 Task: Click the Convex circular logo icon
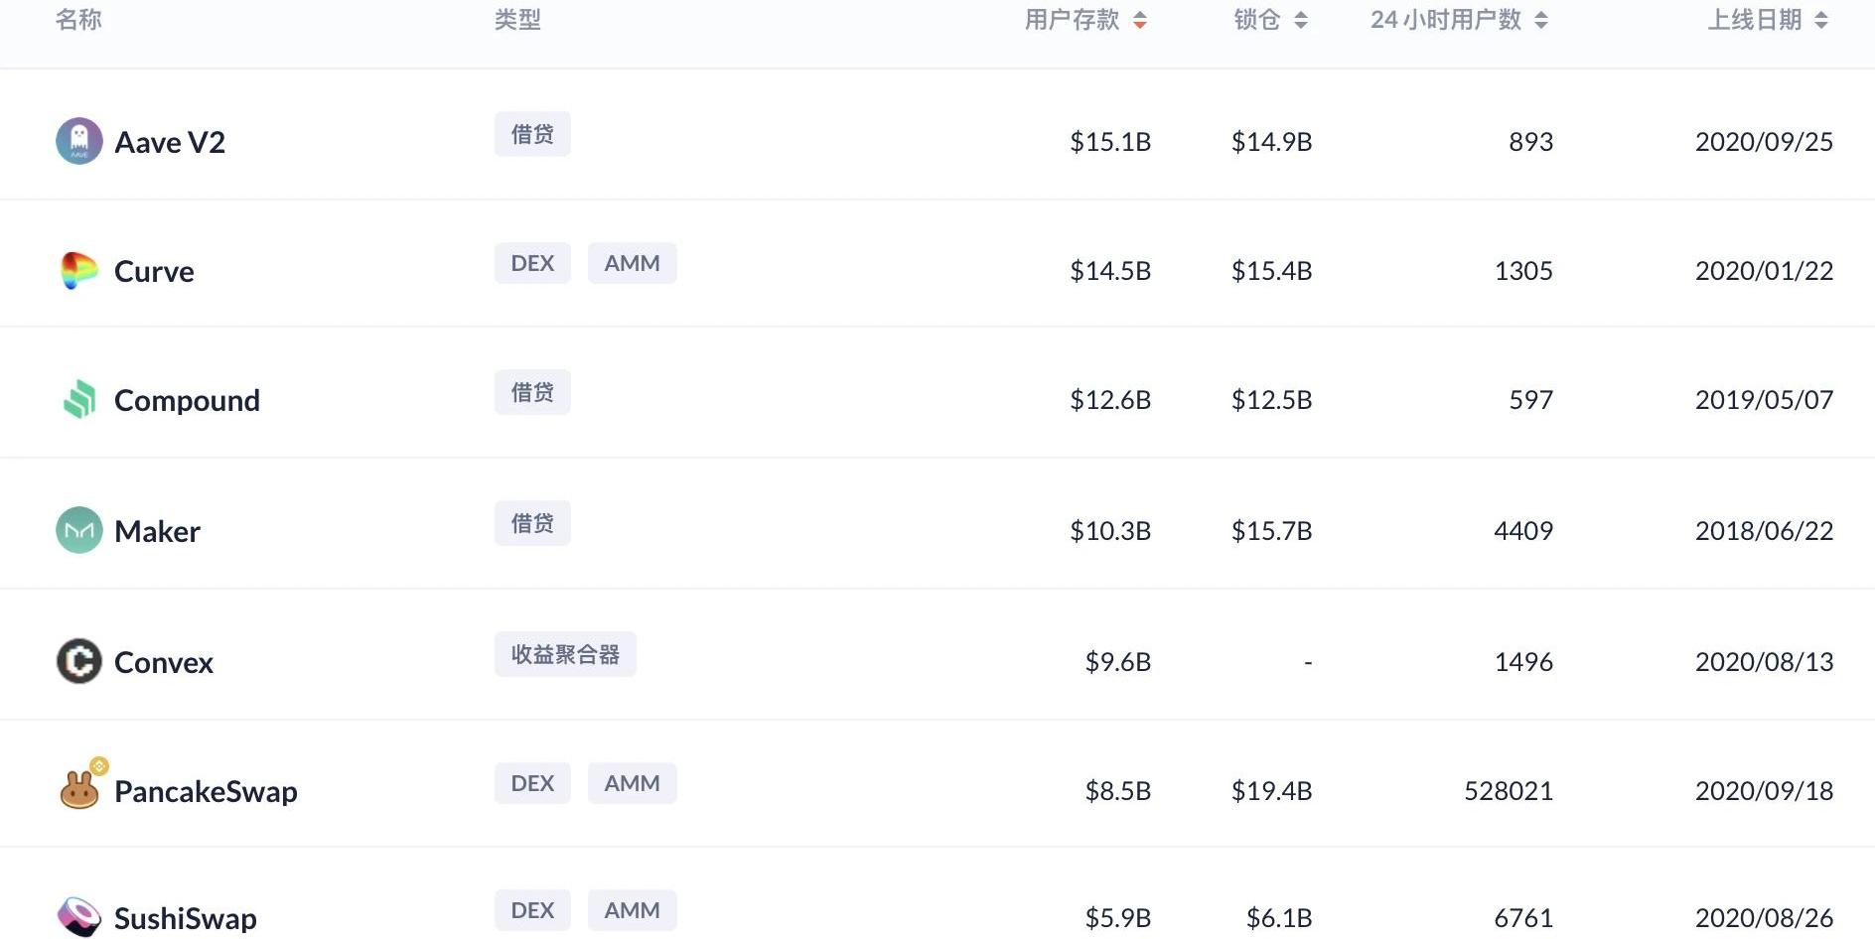click(79, 661)
